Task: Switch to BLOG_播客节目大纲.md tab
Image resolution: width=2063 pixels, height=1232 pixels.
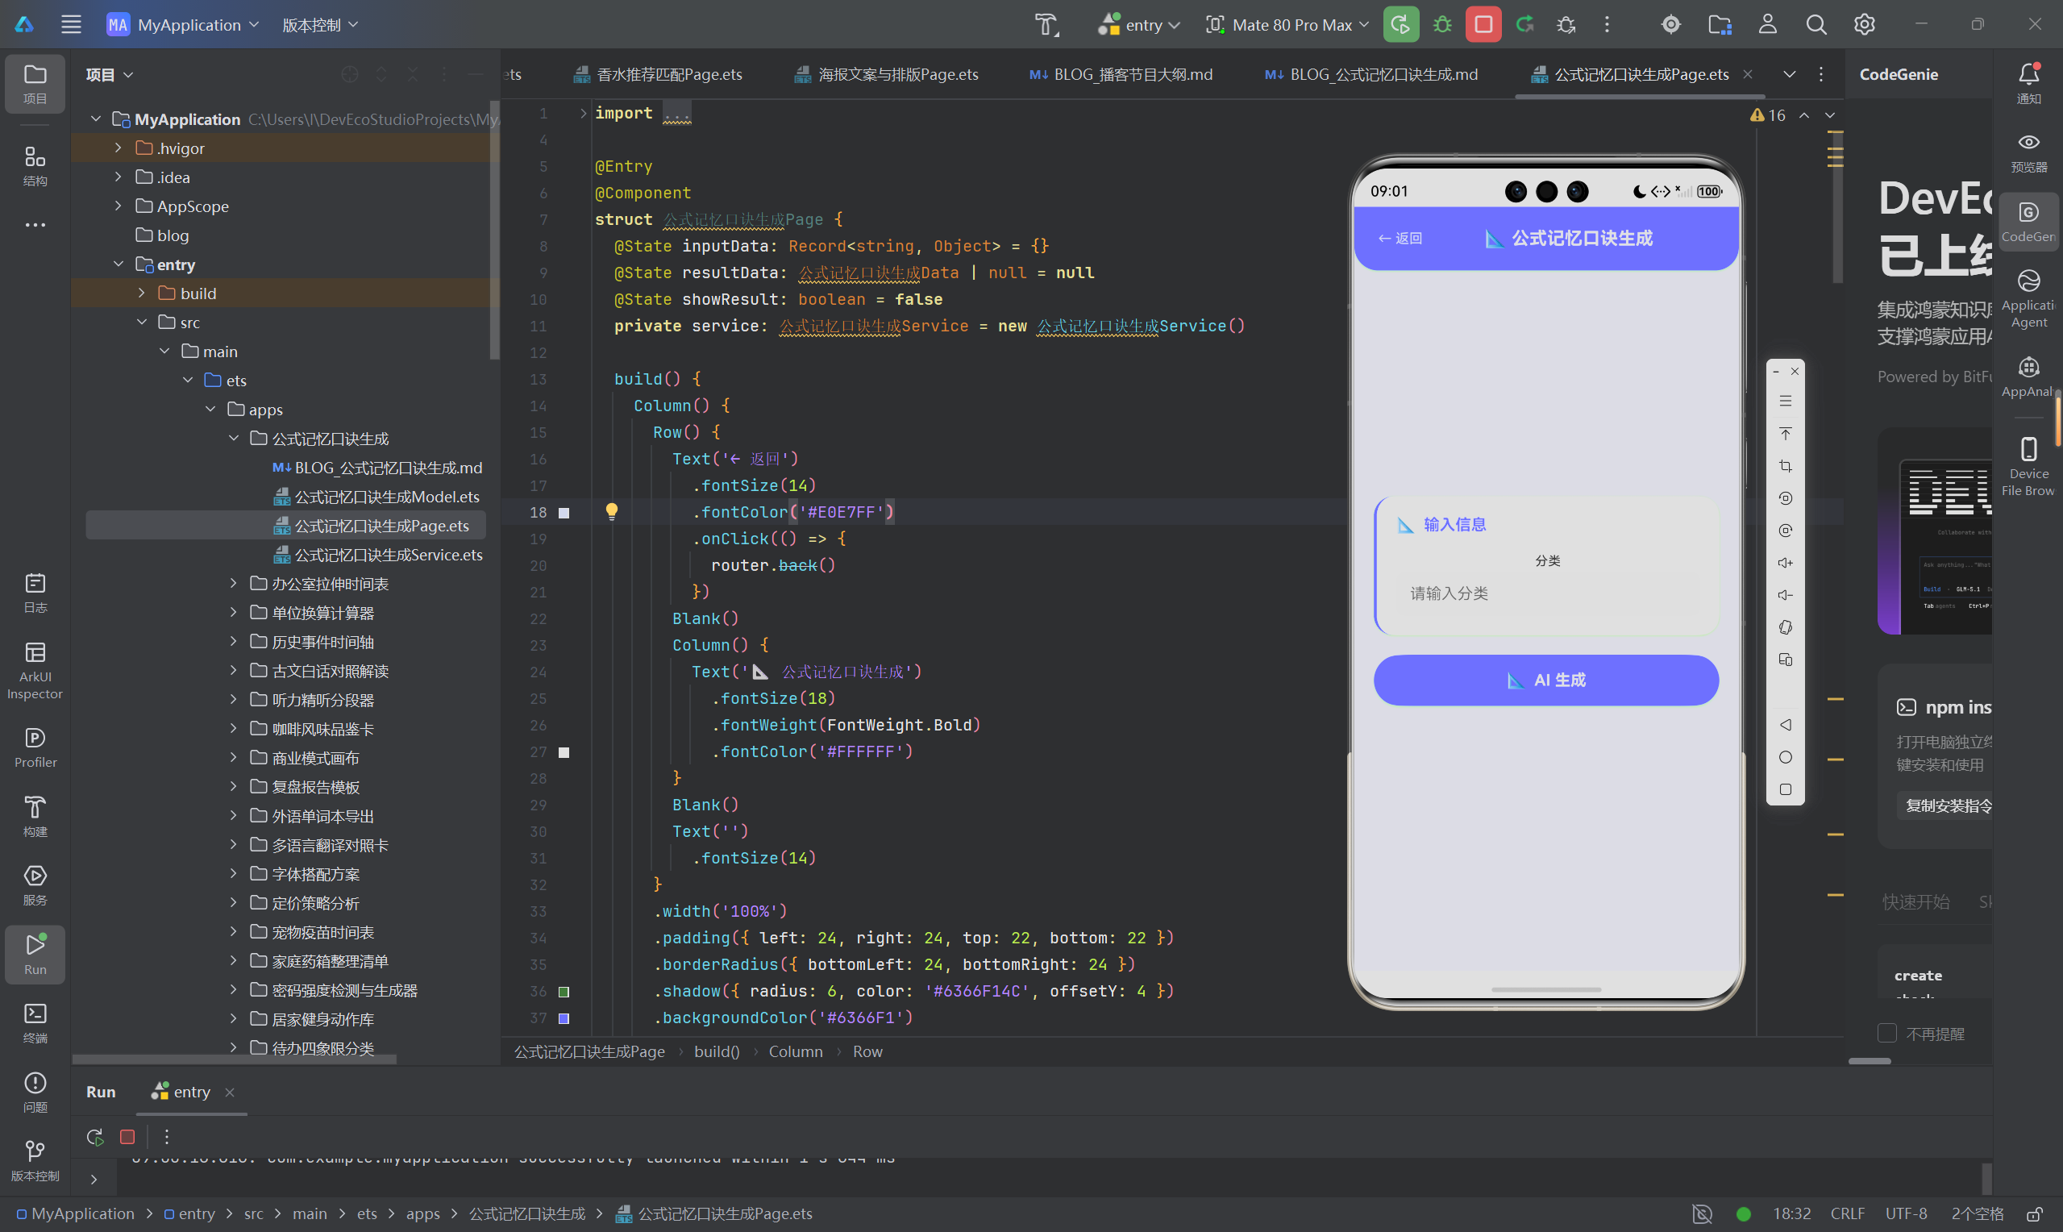Action: (1121, 74)
